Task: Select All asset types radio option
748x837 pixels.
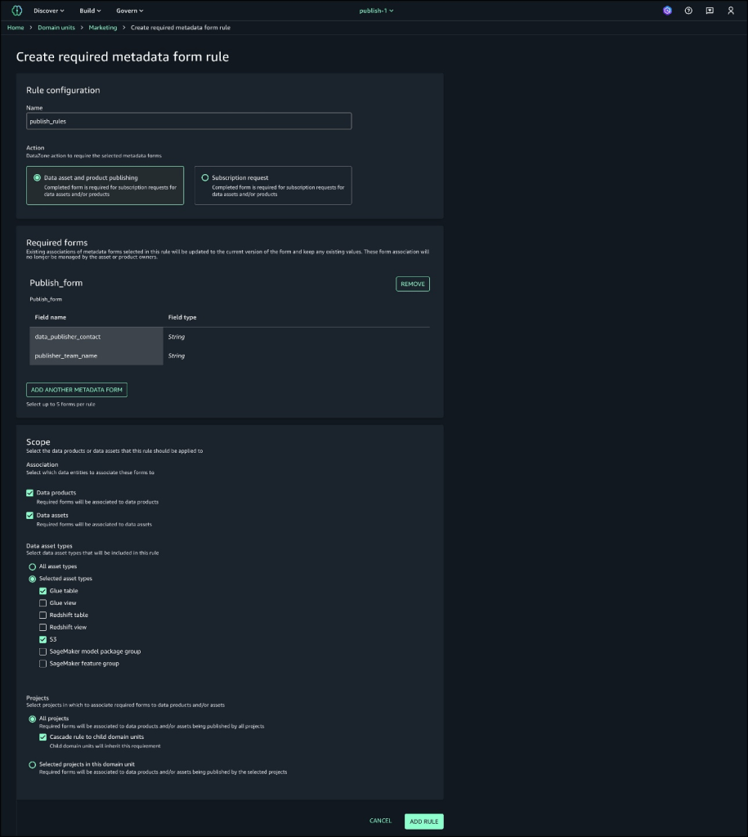Action: coord(33,566)
